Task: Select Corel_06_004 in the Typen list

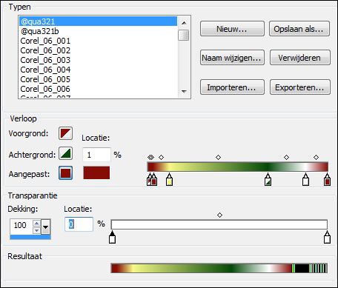Action: tap(98, 70)
